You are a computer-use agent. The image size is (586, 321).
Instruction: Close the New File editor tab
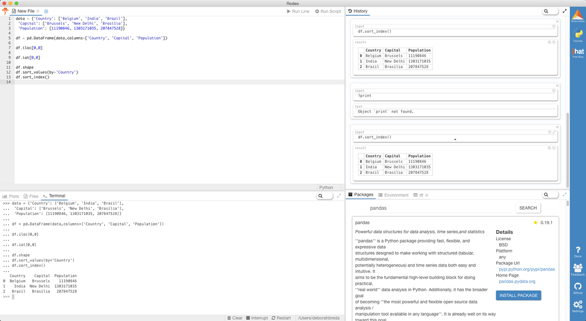[38, 11]
